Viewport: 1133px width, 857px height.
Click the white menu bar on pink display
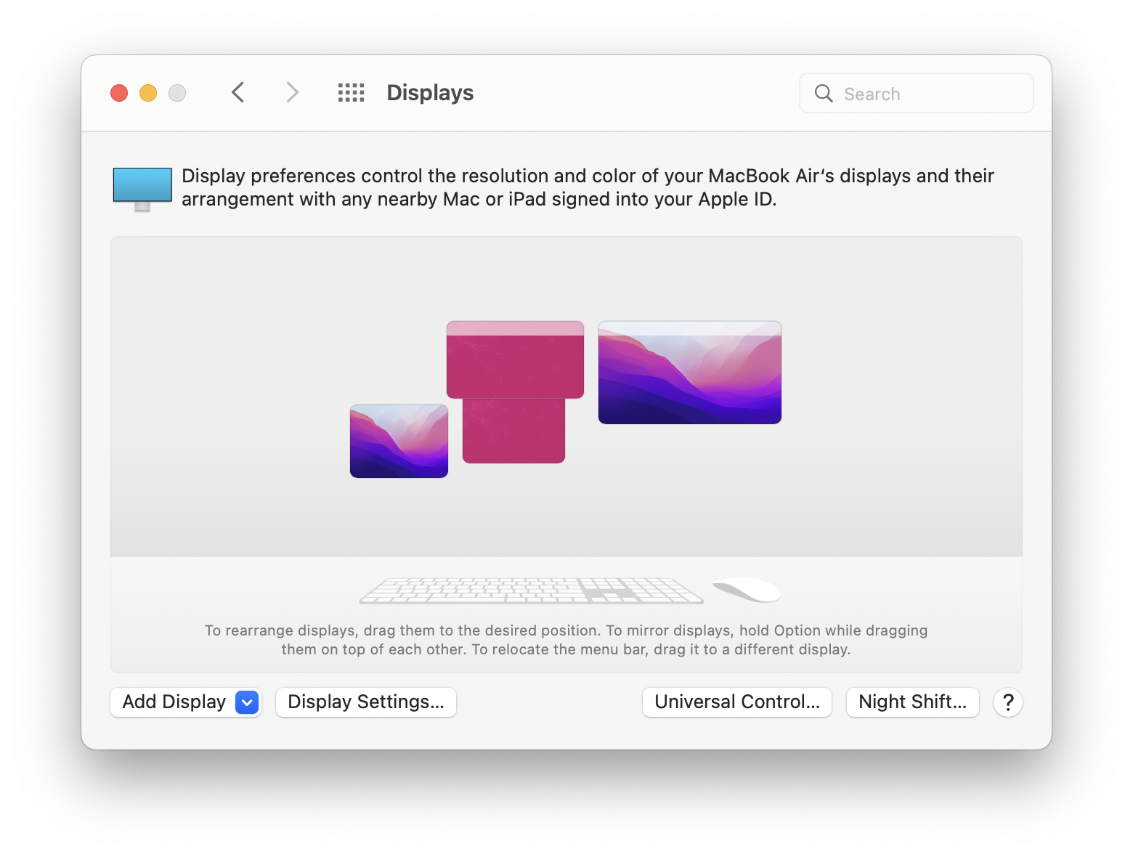pyautogui.click(x=515, y=328)
